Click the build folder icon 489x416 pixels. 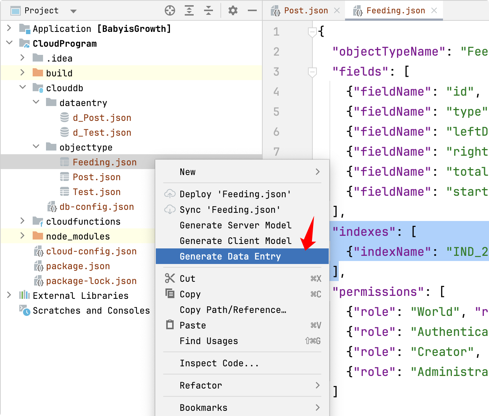pyautogui.click(x=38, y=73)
